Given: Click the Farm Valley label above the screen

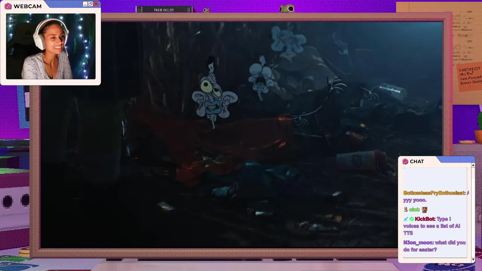Looking at the screenshot, I should (x=164, y=10).
